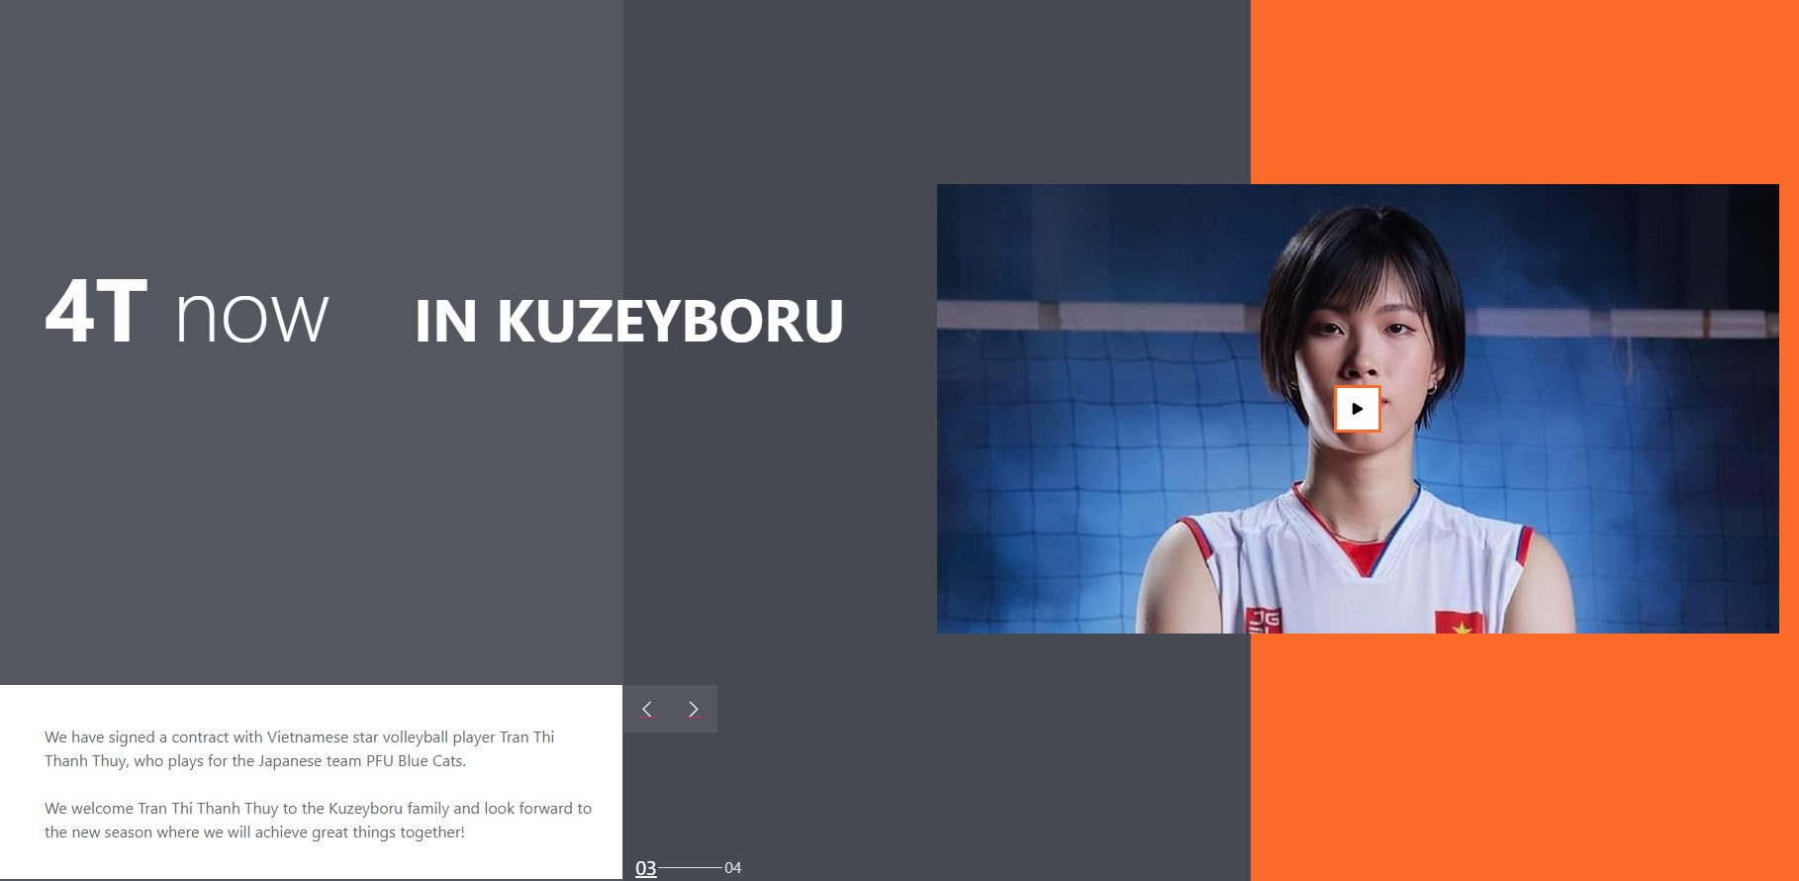Click the "IN KUZEYBORU" heading
This screenshot has width=1799, height=881.
pyautogui.click(x=628, y=321)
